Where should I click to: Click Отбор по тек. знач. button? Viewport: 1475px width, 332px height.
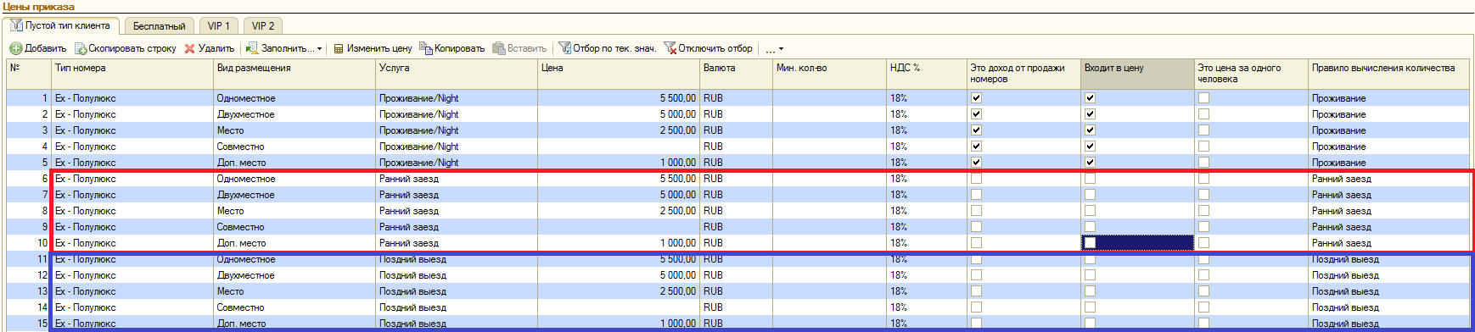(607, 49)
